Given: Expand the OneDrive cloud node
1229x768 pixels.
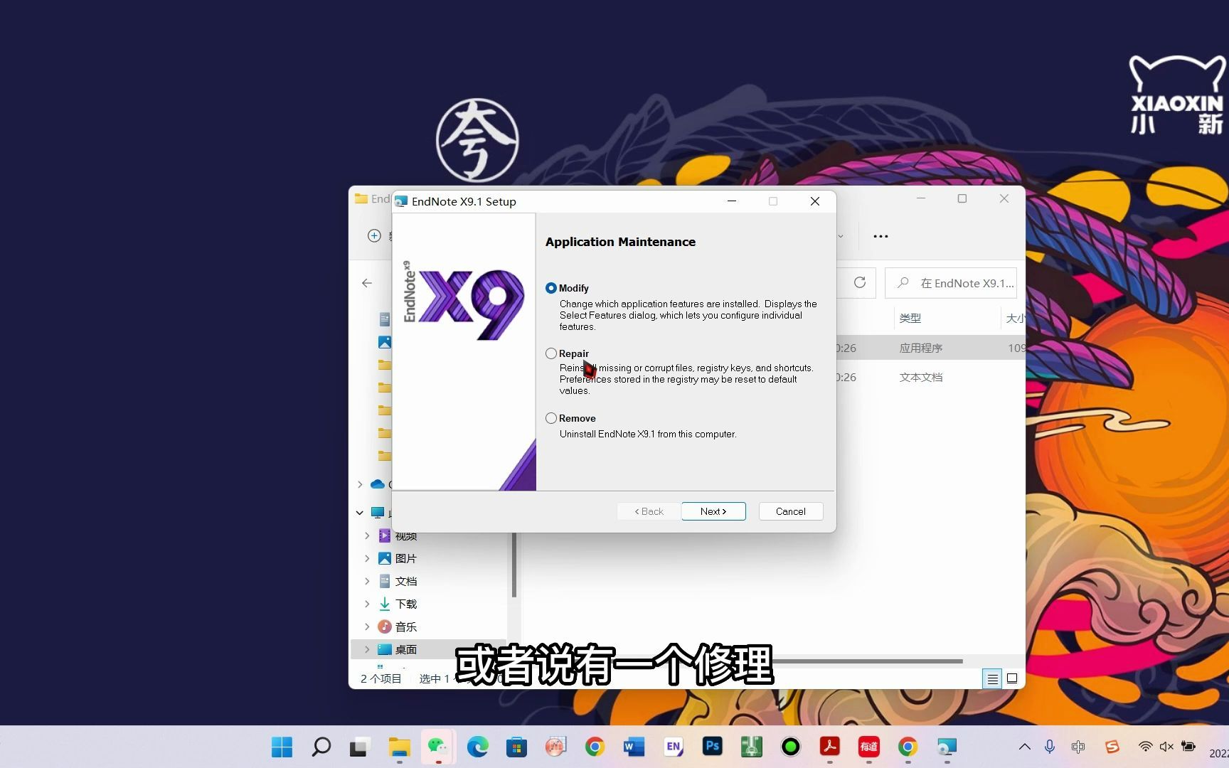Looking at the screenshot, I should tap(360, 484).
